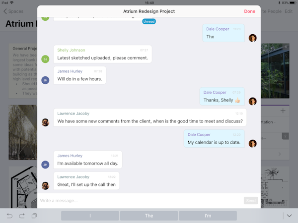Tap Dale Cooper's avatar beside Thx message
Screen dimensions: 298x223
coord(253,38)
